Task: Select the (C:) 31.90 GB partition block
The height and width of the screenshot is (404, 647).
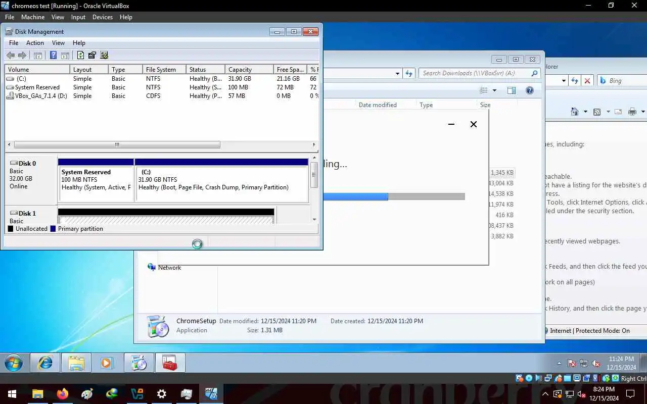Action: tap(221, 180)
